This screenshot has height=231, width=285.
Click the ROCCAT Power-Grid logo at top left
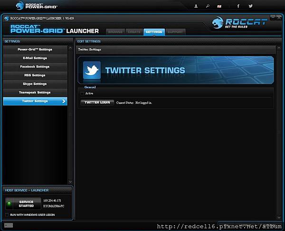(37, 6)
